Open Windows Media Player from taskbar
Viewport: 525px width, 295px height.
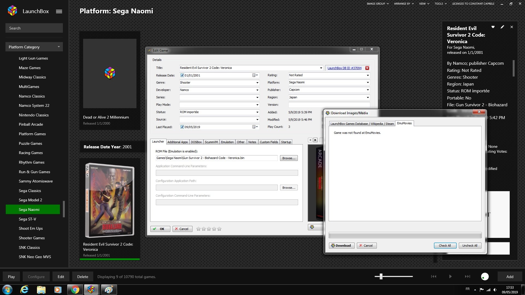pyautogui.click(x=58, y=290)
